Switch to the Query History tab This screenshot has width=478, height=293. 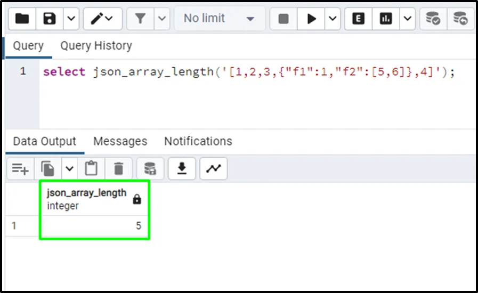[96, 46]
